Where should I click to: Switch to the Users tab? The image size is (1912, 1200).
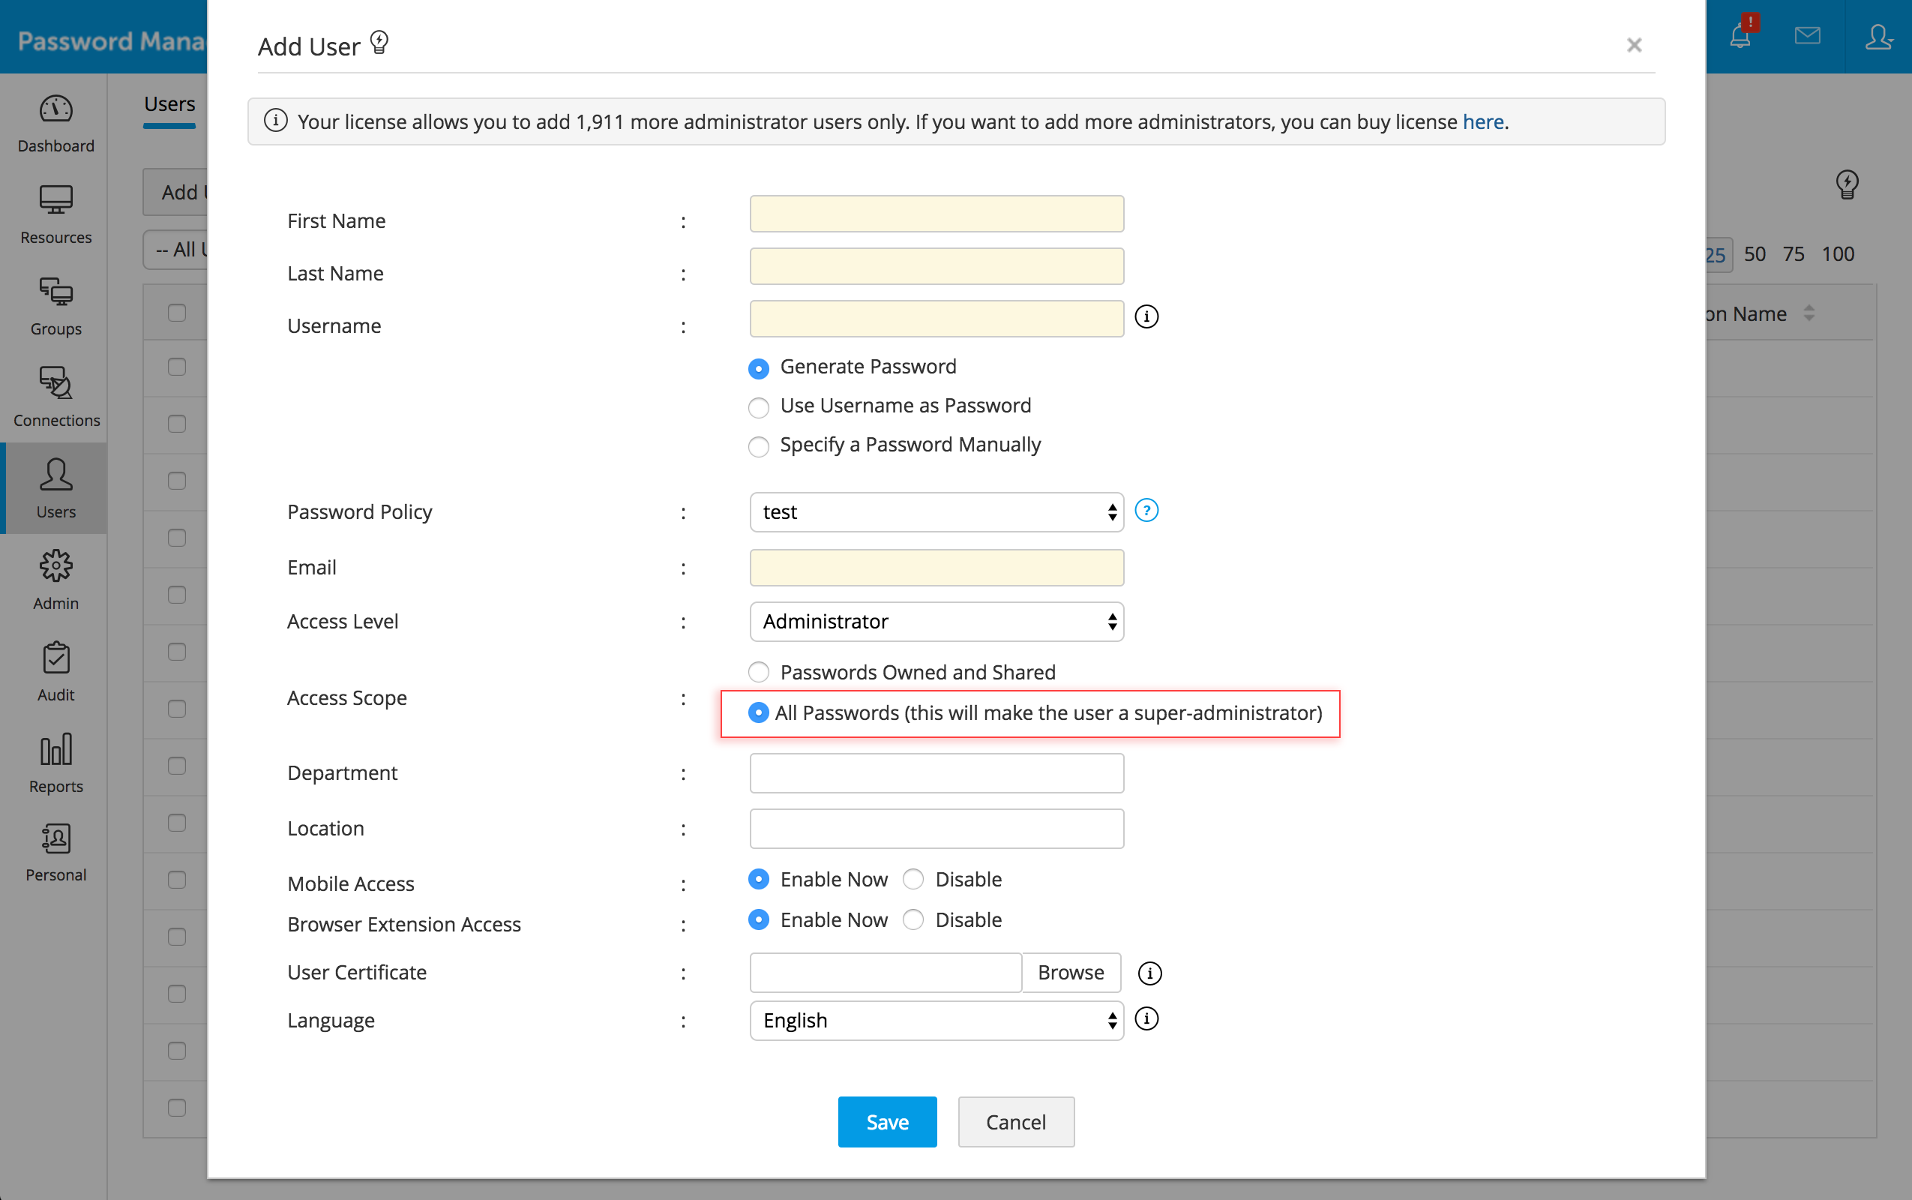tap(169, 104)
